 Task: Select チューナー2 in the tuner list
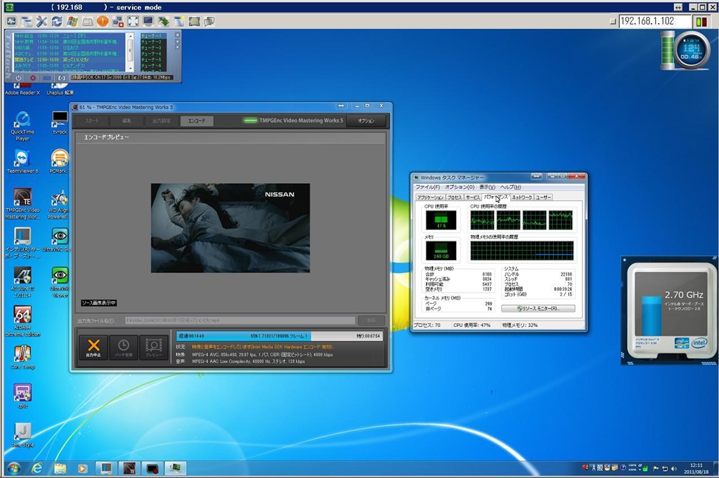click(151, 42)
